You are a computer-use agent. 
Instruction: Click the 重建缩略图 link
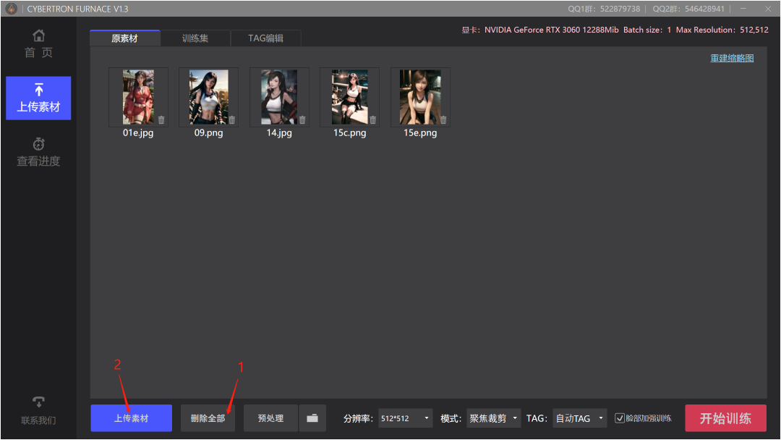pos(732,59)
